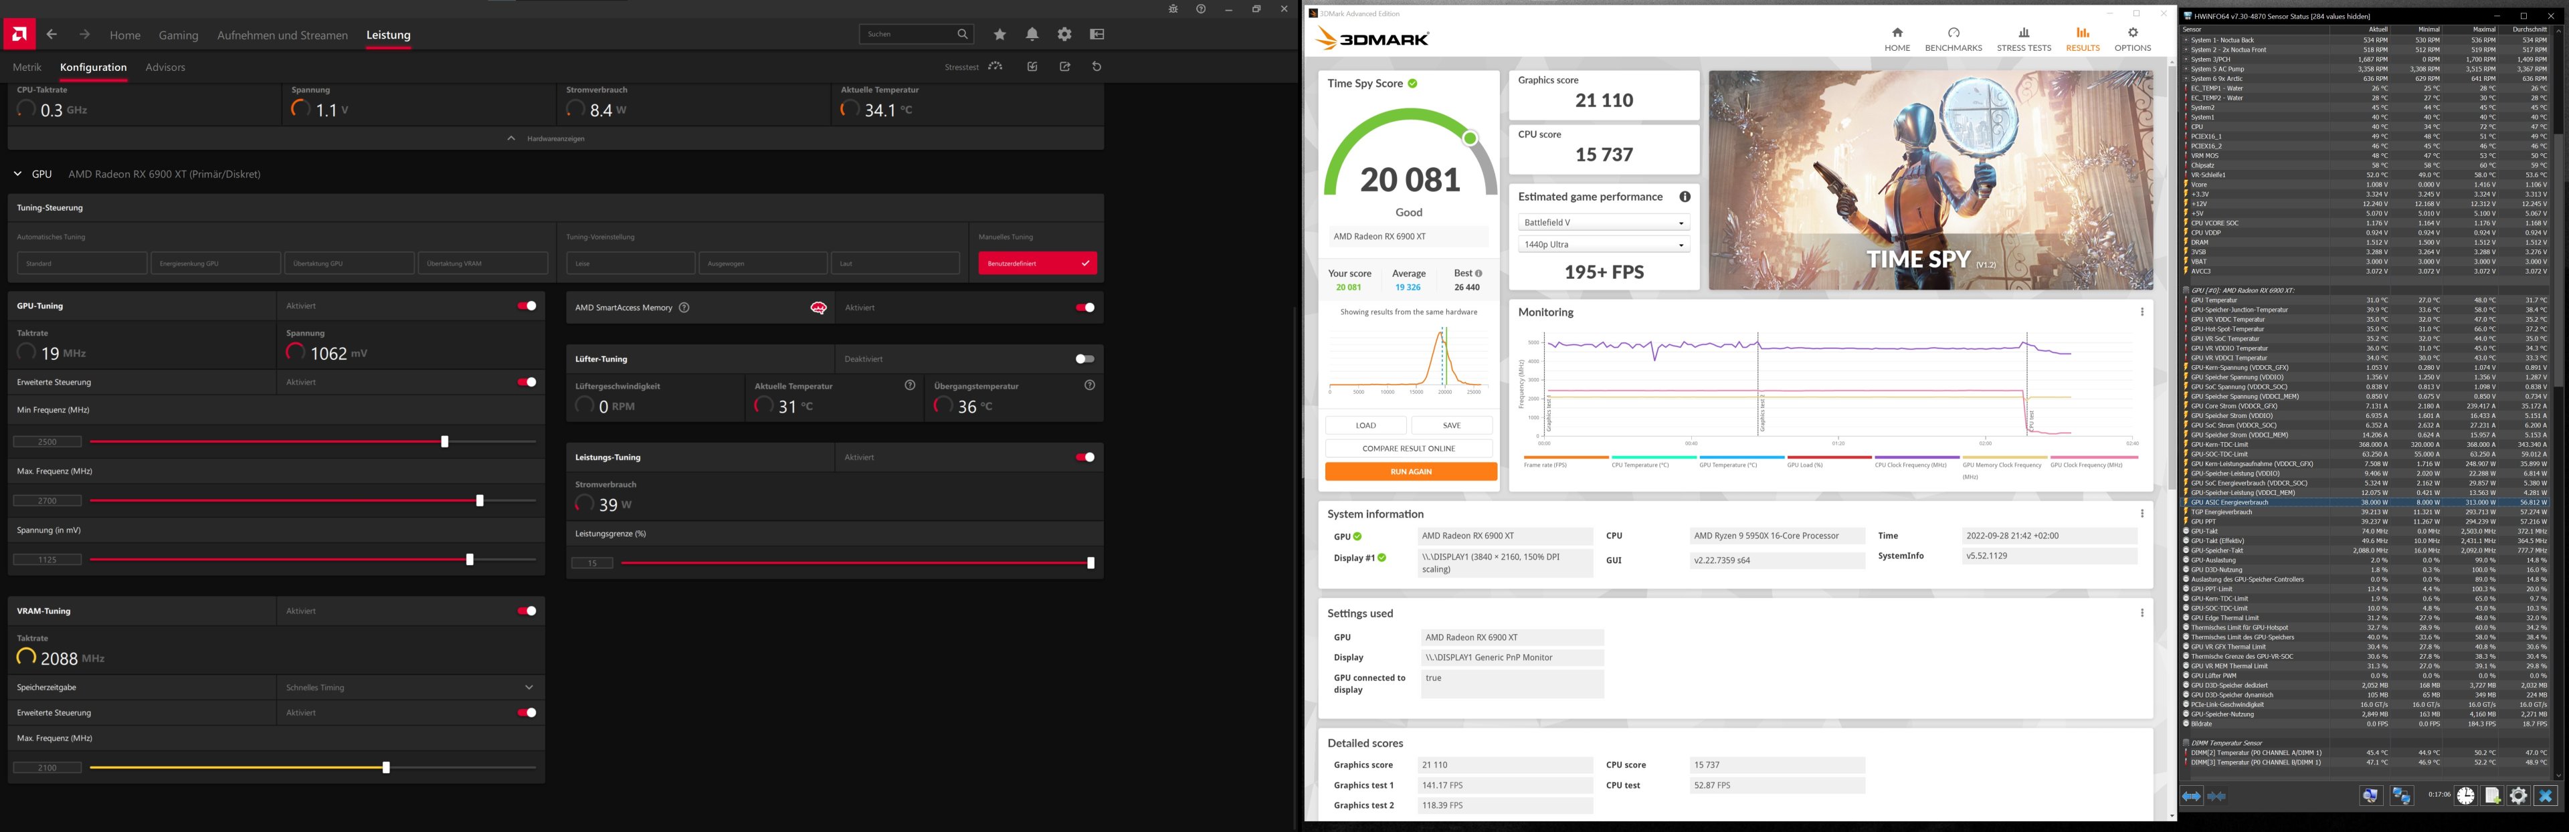Click the settings gear icon in AMD Software
Image resolution: width=2569 pixels, height=832 pixels.
tap(1065, 34)
